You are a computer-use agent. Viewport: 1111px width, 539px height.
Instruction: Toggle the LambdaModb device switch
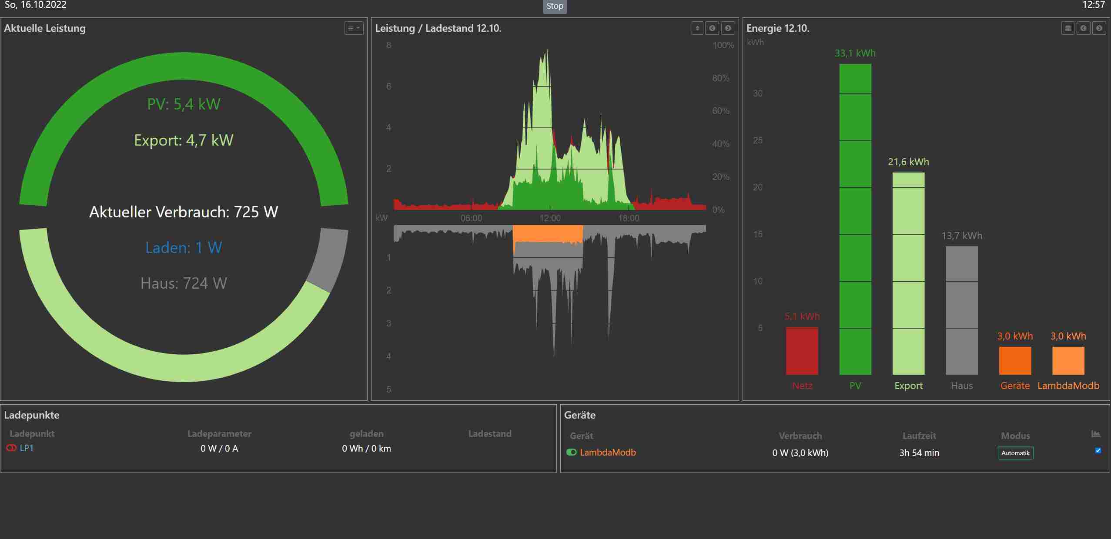click(x=571, y=452)
